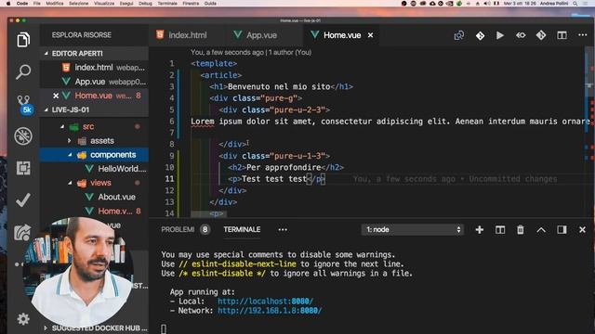Open editor more actions ellipsis

[583, 35]
